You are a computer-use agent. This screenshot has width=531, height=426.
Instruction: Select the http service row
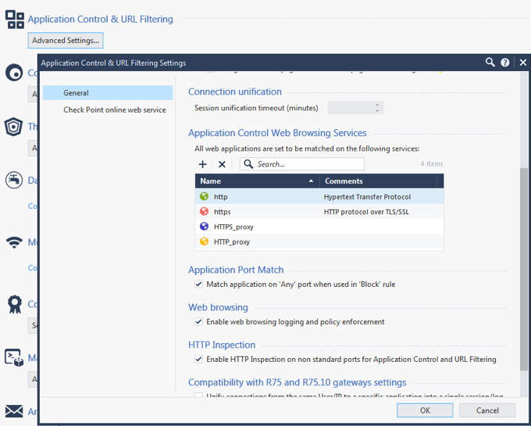(x=319, y=196)
